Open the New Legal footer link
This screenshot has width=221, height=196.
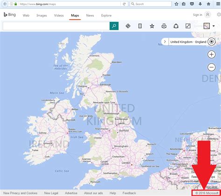click(51, 193)
